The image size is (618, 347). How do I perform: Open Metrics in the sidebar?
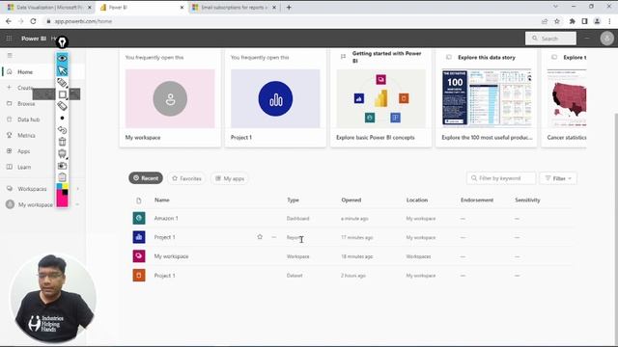pos(26,135)
